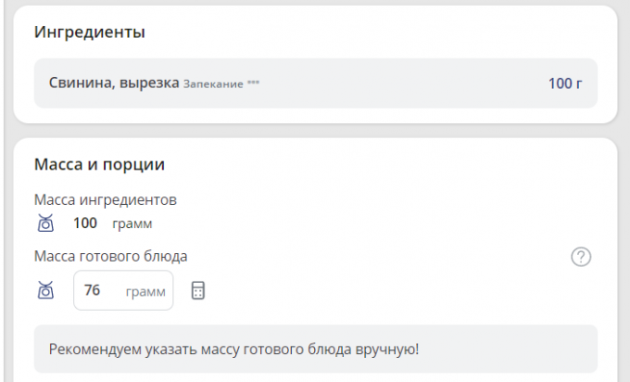Click the Масса ингредиентов label

coord(105,199)
